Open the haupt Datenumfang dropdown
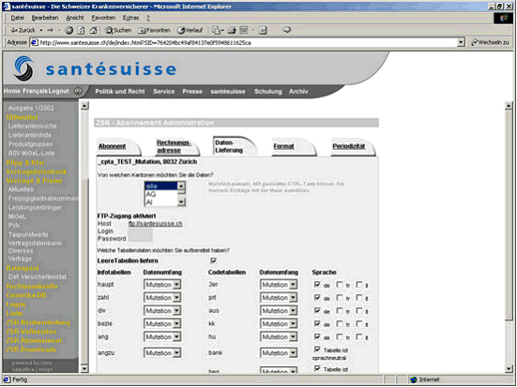The image size is (517, 387). [x=162, y=285]
